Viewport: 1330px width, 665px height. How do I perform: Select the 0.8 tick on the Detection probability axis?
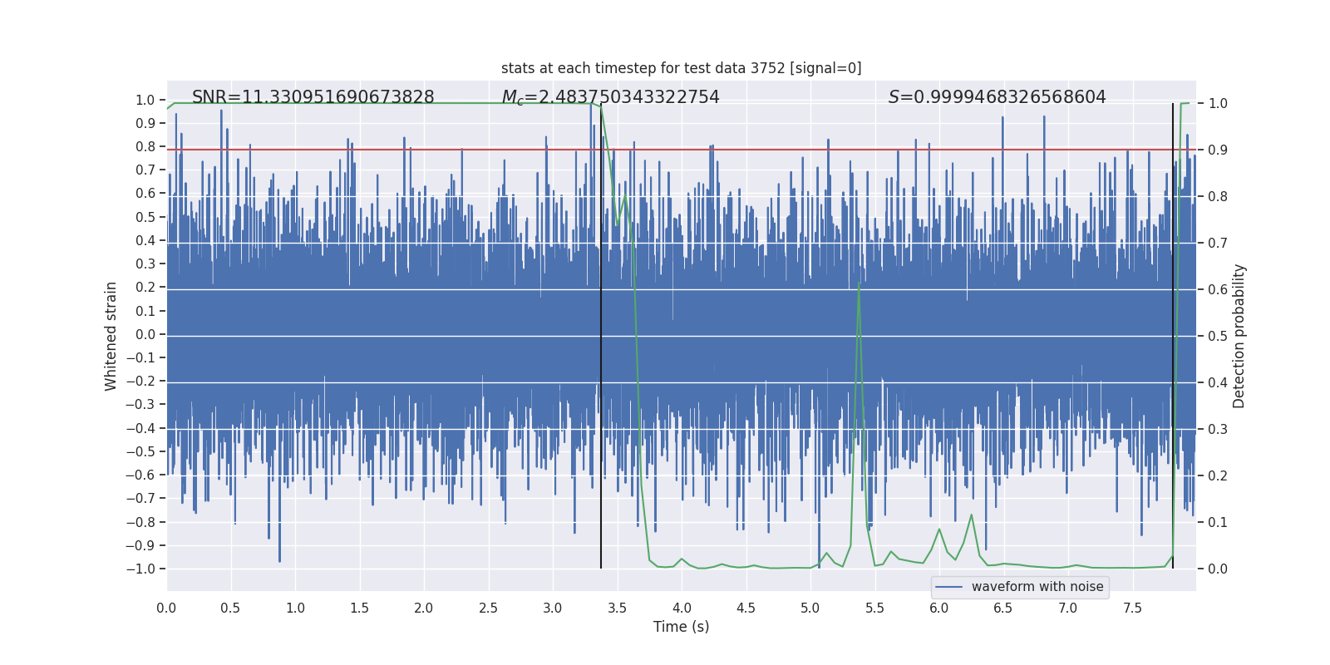coord(1218,196)
